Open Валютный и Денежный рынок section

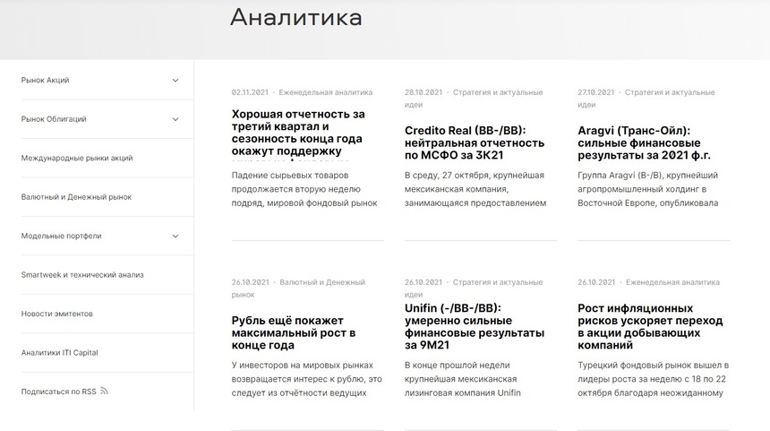click(76, 197)
